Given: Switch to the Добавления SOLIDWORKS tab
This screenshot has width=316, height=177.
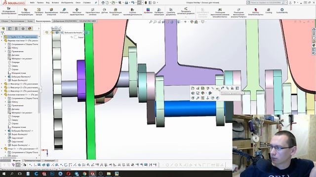Looking at the screenshot, I should click(x=65, y=21).
